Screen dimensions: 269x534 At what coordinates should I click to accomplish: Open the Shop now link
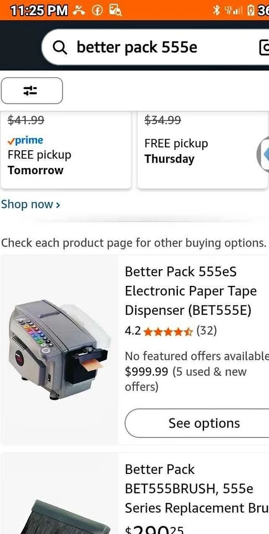(x=31, y=204)
